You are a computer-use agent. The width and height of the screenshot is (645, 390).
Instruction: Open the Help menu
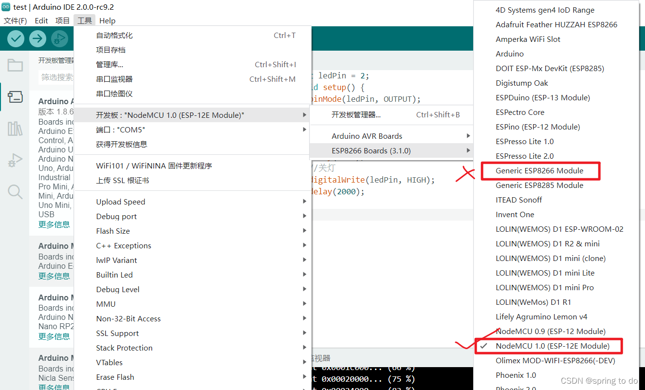point(108,20)
